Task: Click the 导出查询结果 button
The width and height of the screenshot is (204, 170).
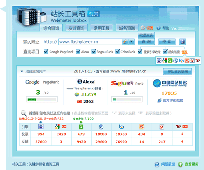Action: tap(177, 71)
